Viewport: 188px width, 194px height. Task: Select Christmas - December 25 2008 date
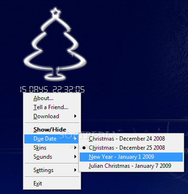(x=131, y=148)
